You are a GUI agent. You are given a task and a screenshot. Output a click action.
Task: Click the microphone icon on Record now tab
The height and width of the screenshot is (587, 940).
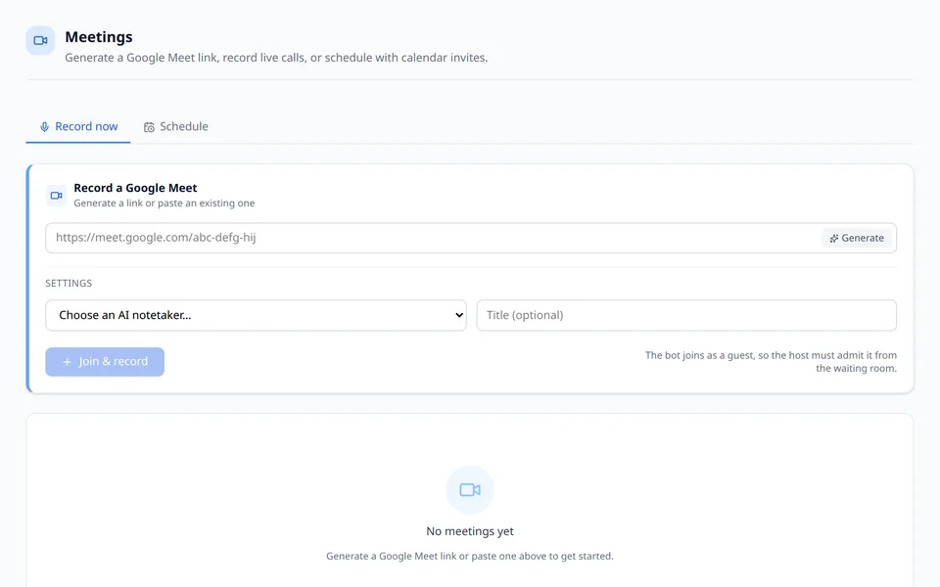click(x=44, y=127)
